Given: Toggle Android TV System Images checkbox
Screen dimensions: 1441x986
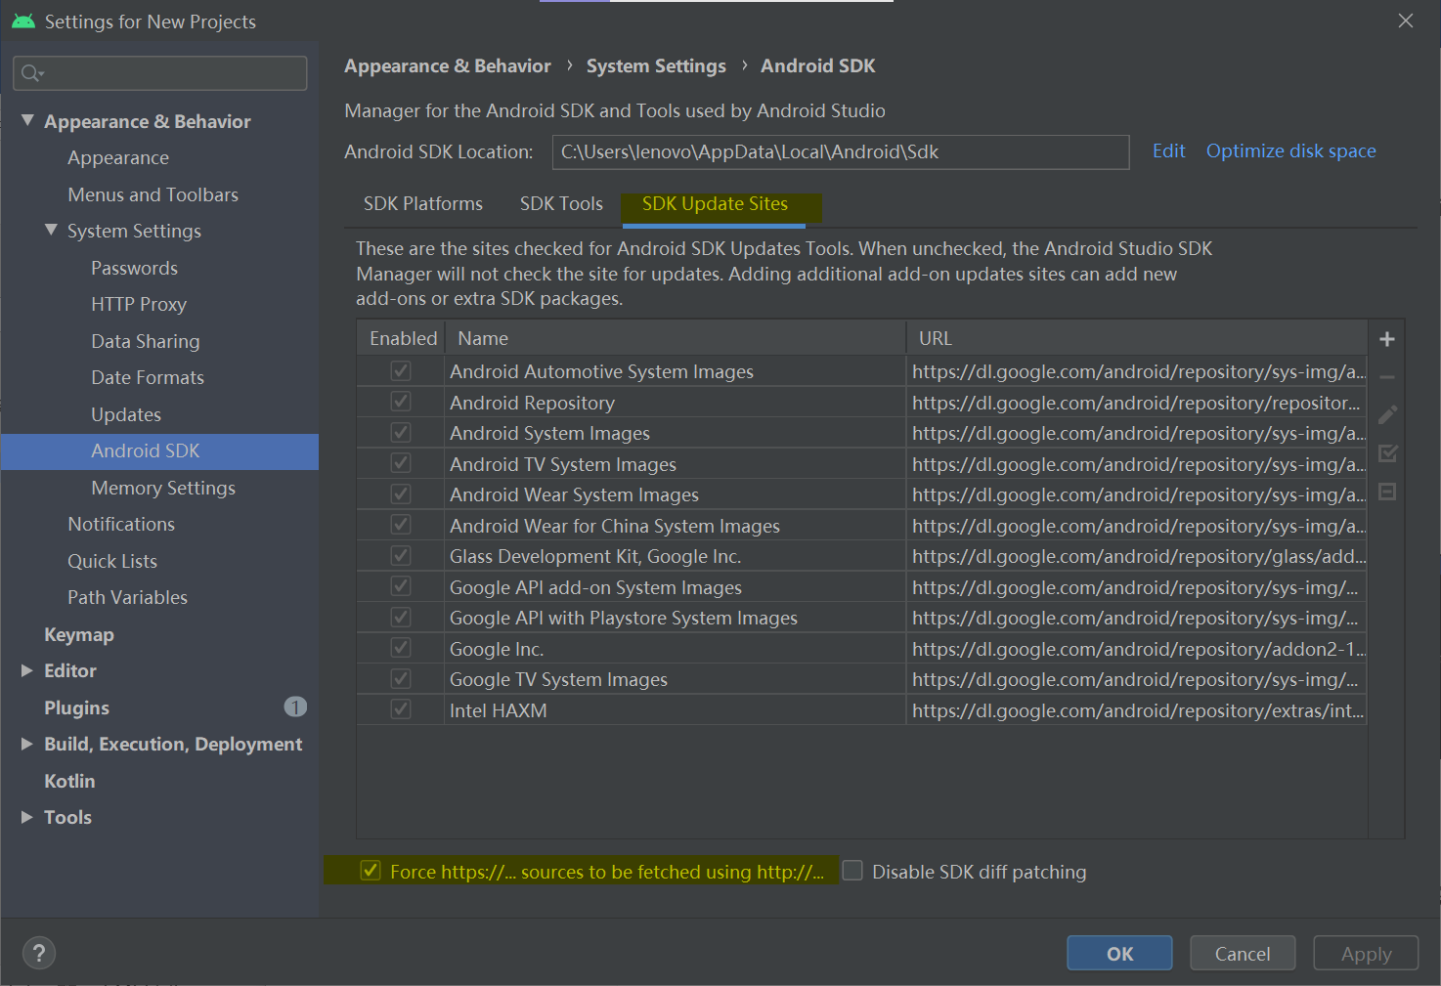Looking at the screenshot, I should tap(401, 463).
